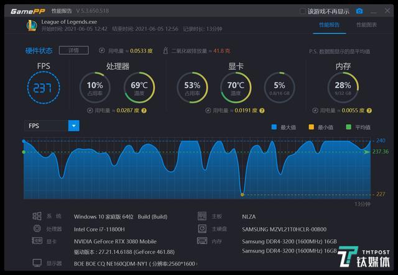Enable the don't show again for this game checkbox

click(x=303, y=11)
